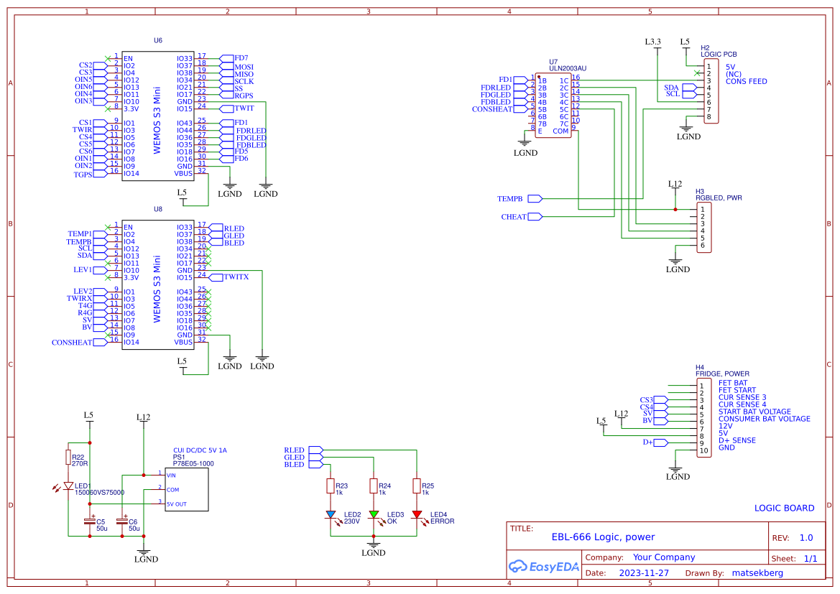840x594 pixels.
Task: Click the EasyEDA logo
Action: [x=543, y=567]
